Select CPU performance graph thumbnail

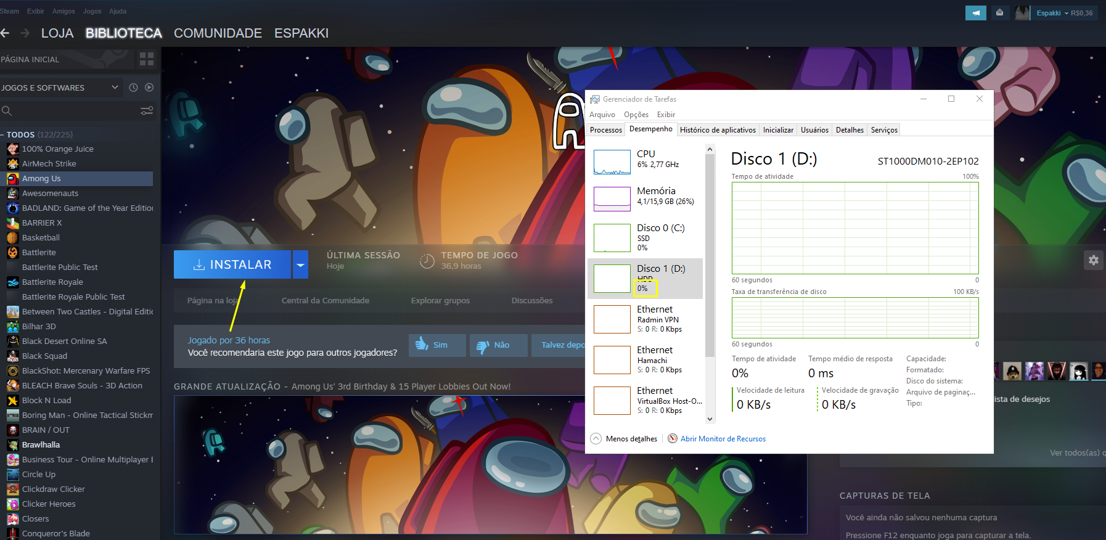[x=612, y=162]
